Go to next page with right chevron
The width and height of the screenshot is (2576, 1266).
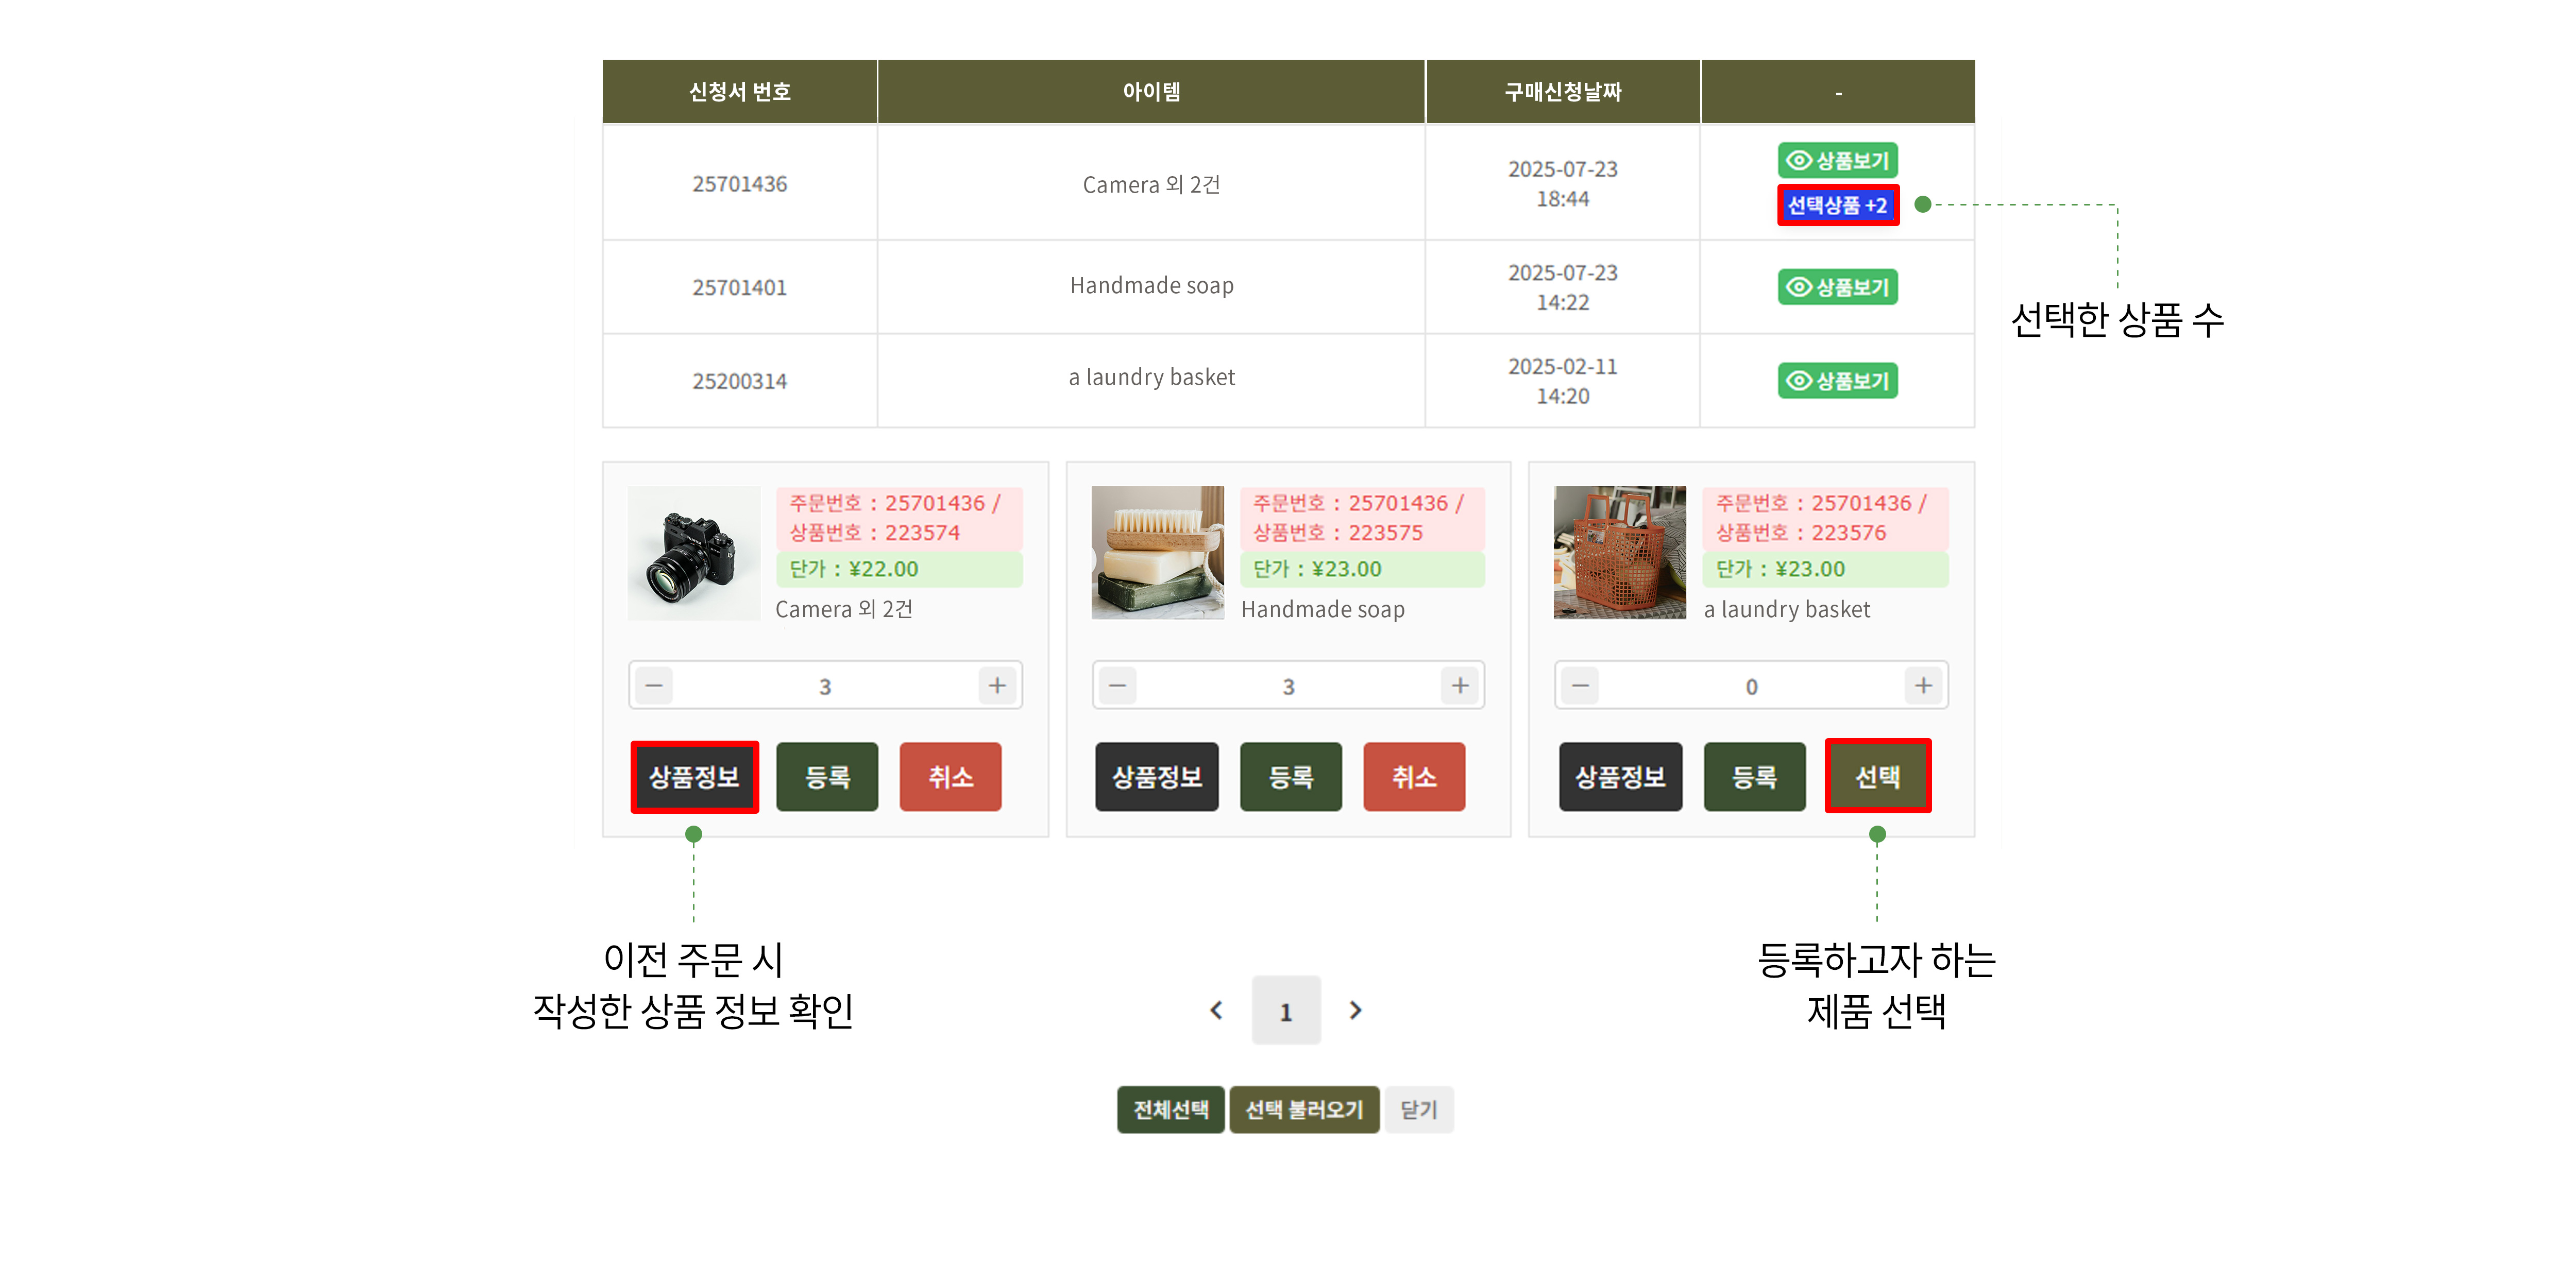pyautogui.click(x=1355, y=1011)
